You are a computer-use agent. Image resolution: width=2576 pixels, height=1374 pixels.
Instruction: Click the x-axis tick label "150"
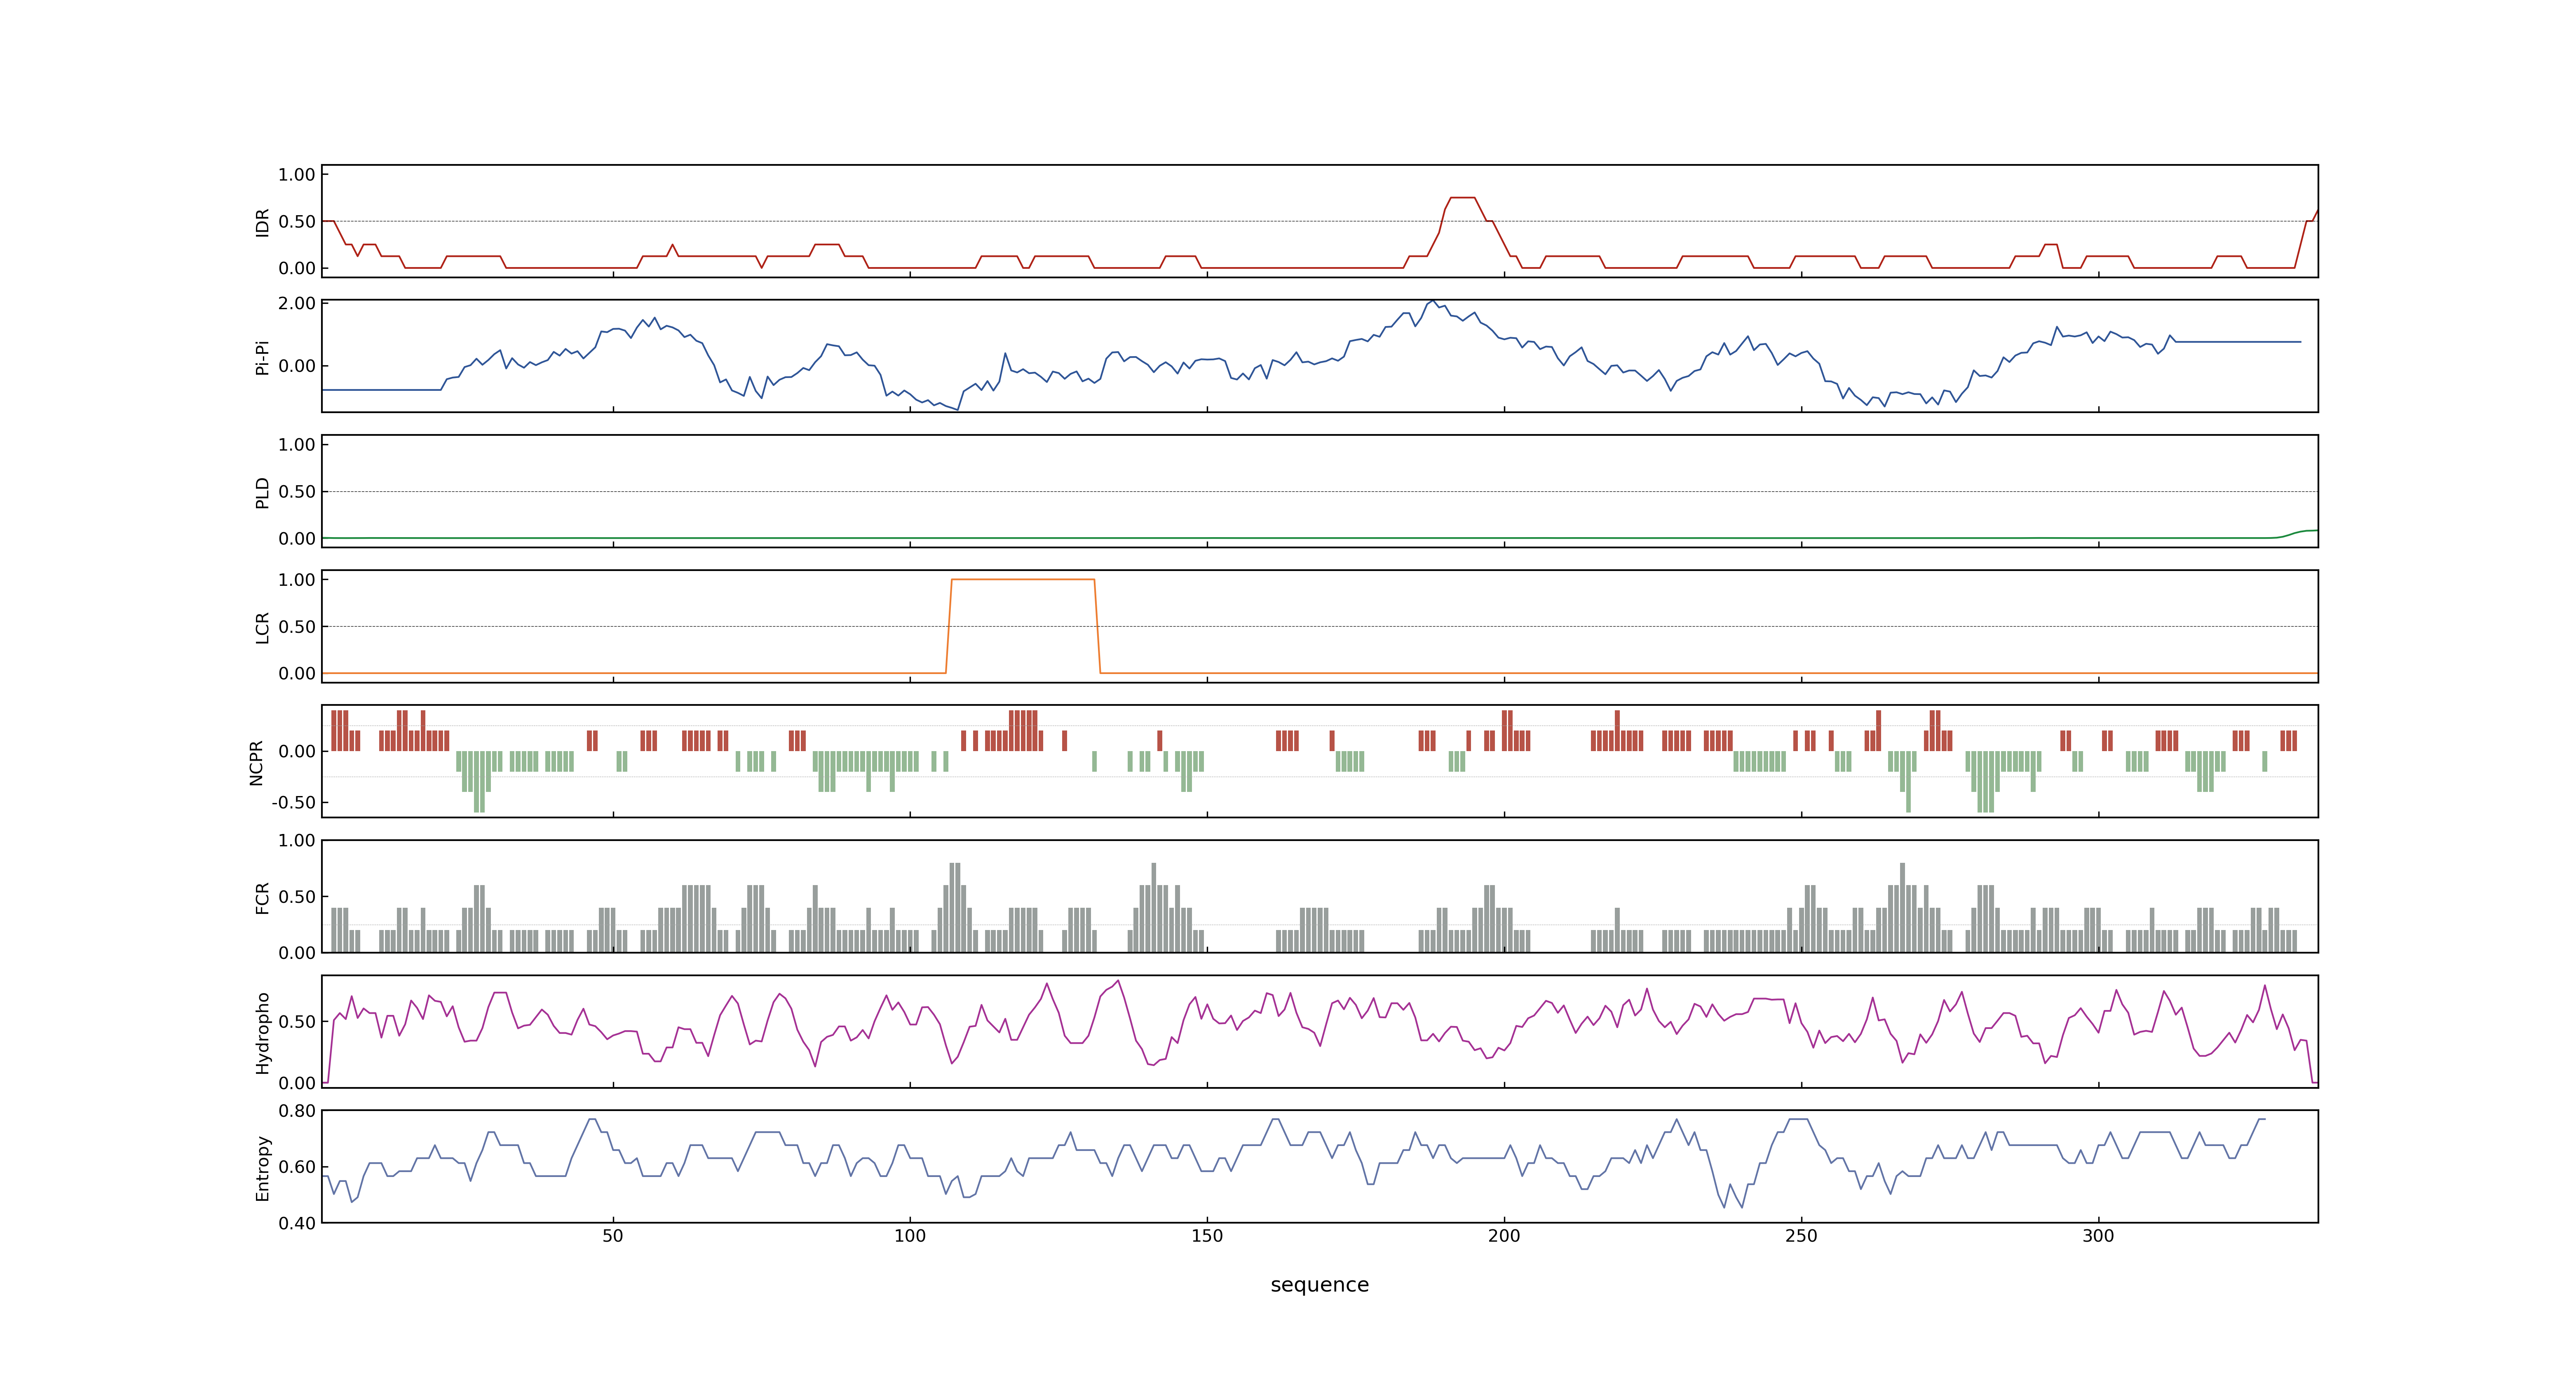[1207, 1236]
